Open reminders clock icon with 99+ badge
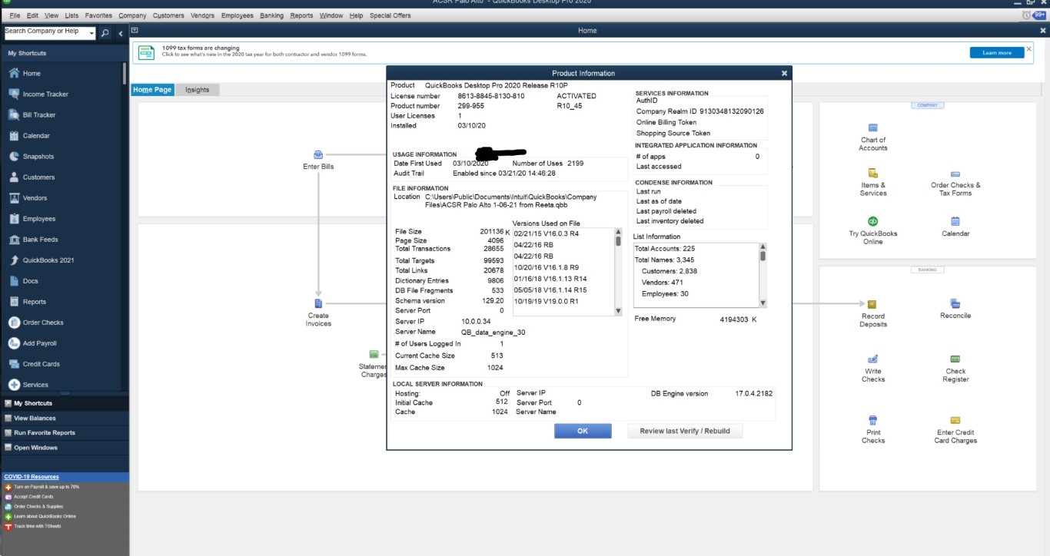This screenshot has height=556, width=1050. tap(1034, 15)
